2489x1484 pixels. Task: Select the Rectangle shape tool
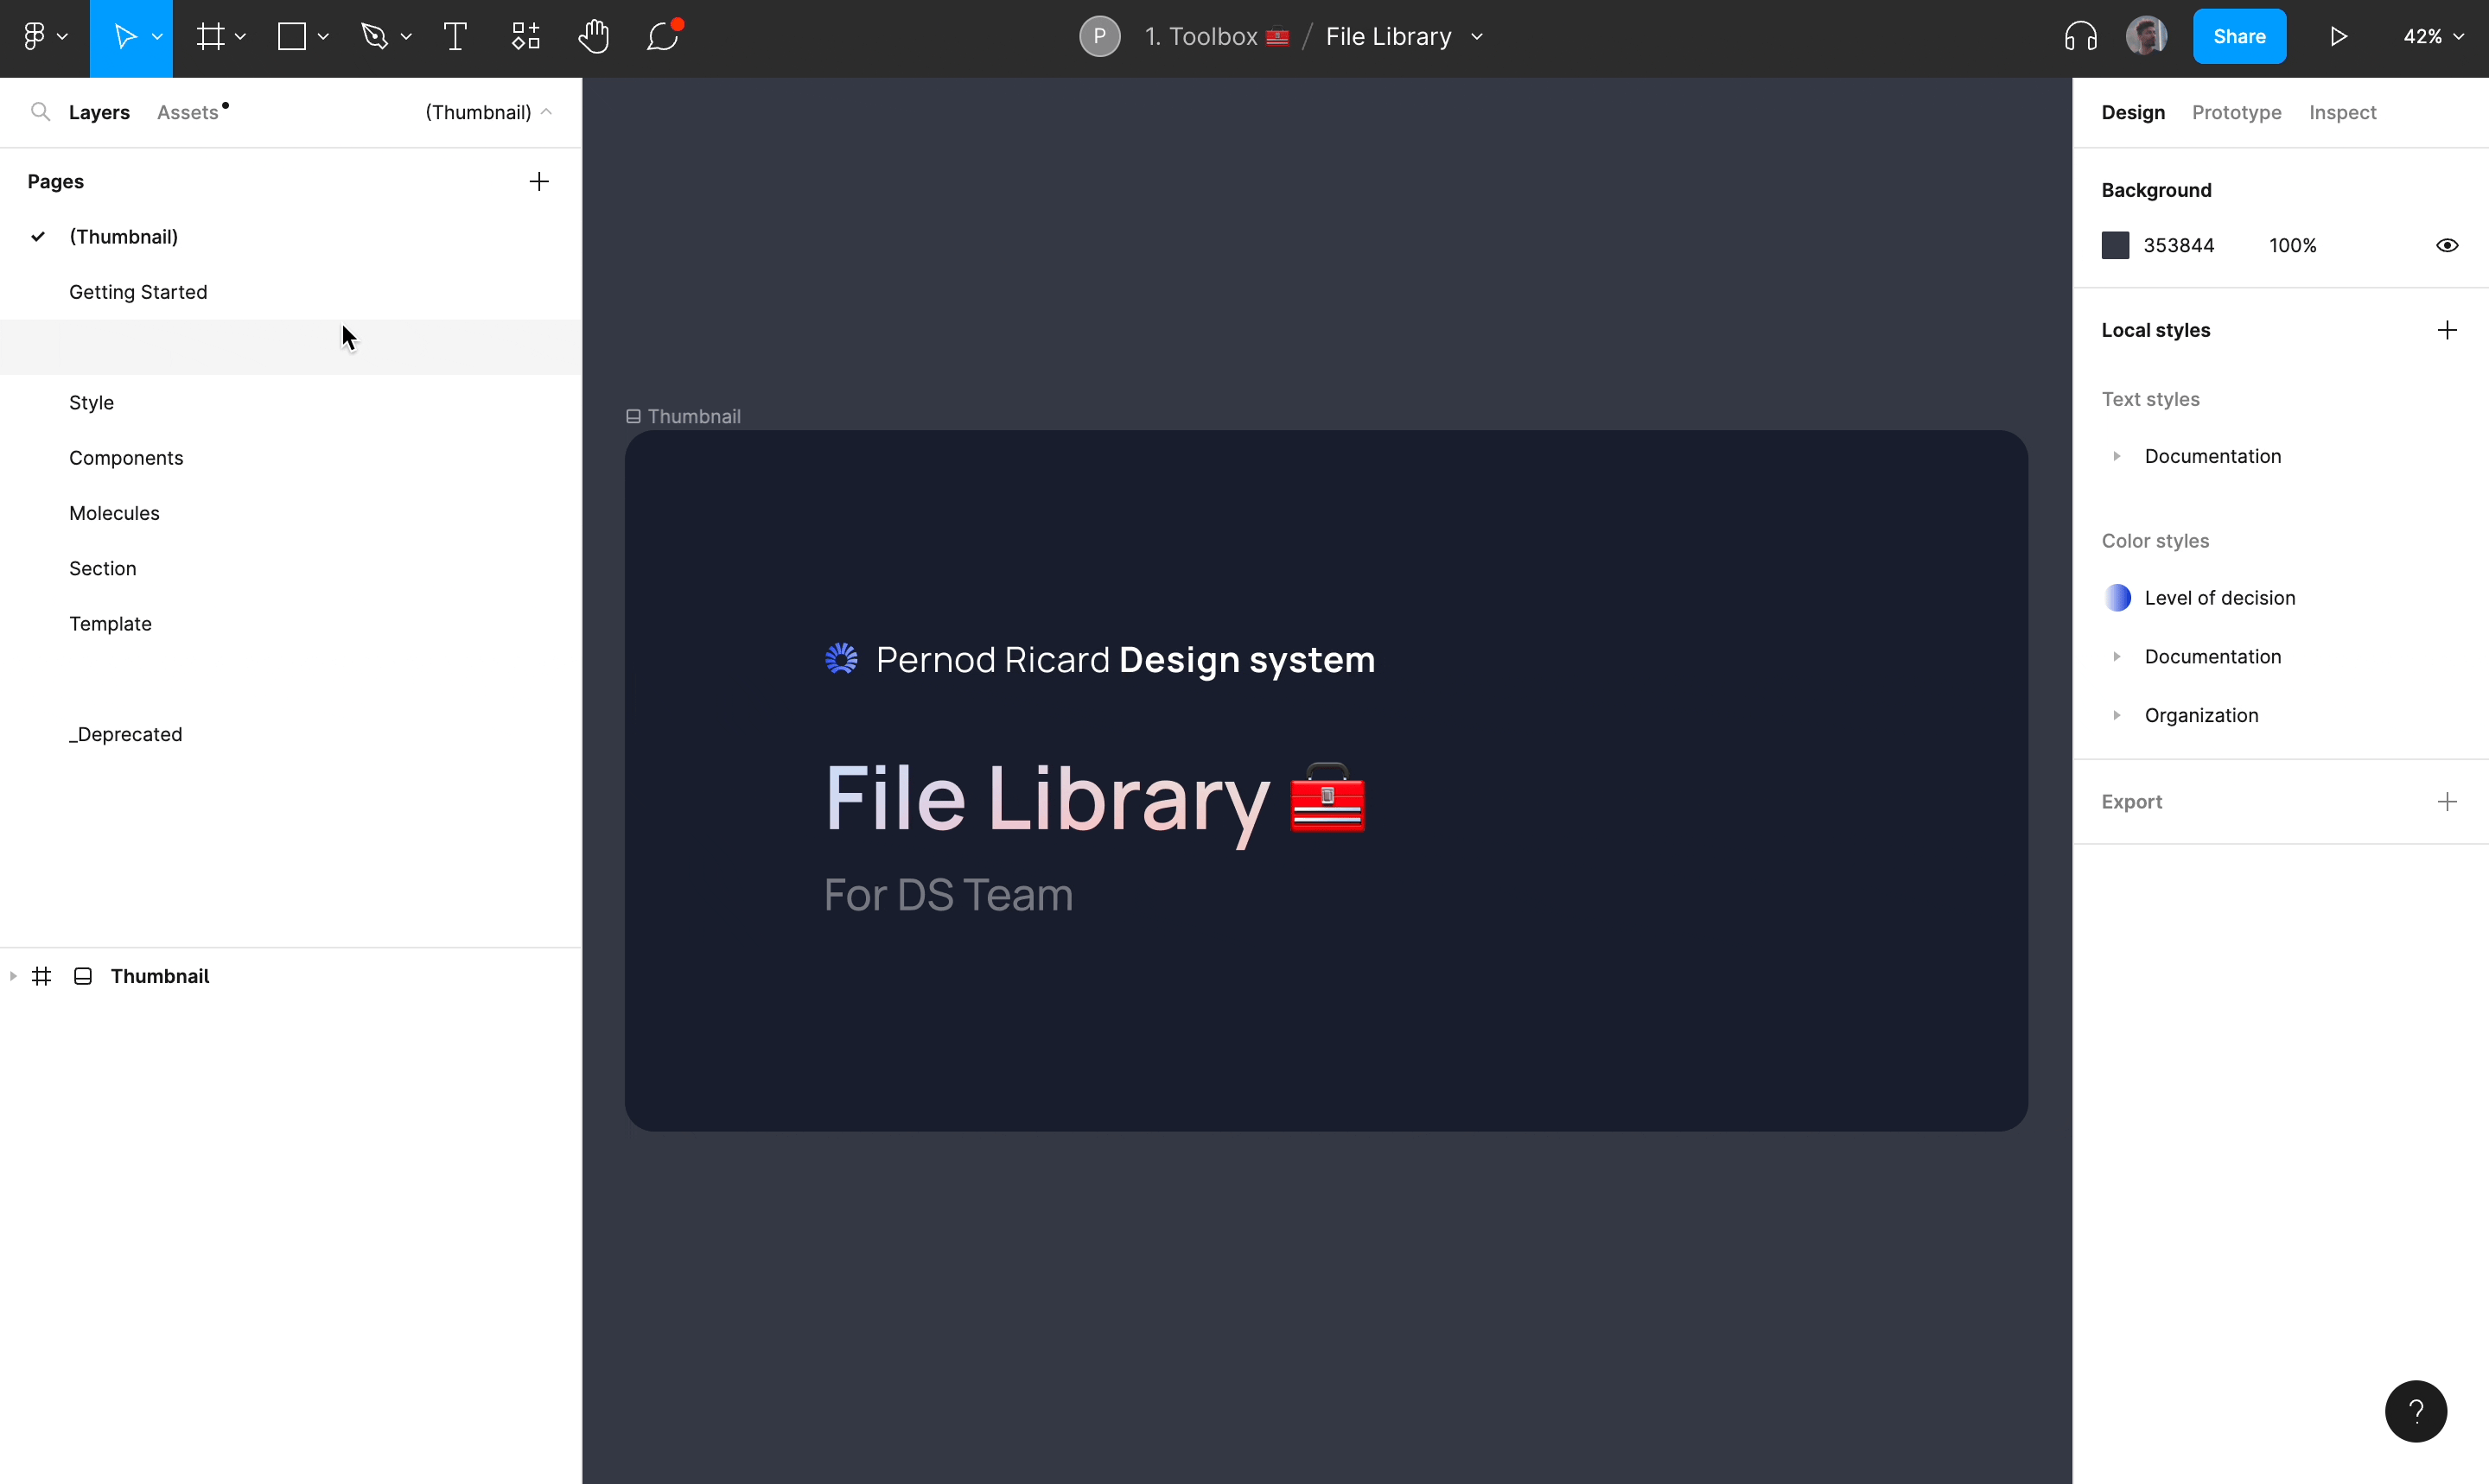pos(292,37)
